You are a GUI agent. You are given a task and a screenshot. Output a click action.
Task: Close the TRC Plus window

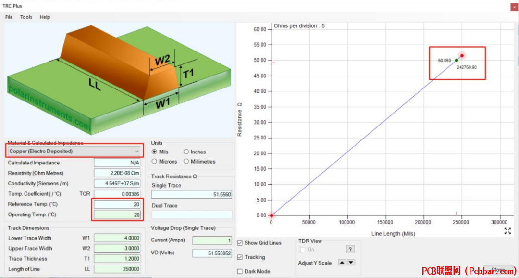[x=513, y=6]
